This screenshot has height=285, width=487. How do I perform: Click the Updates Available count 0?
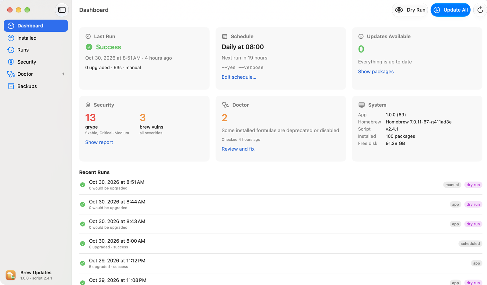coord(361,49)
